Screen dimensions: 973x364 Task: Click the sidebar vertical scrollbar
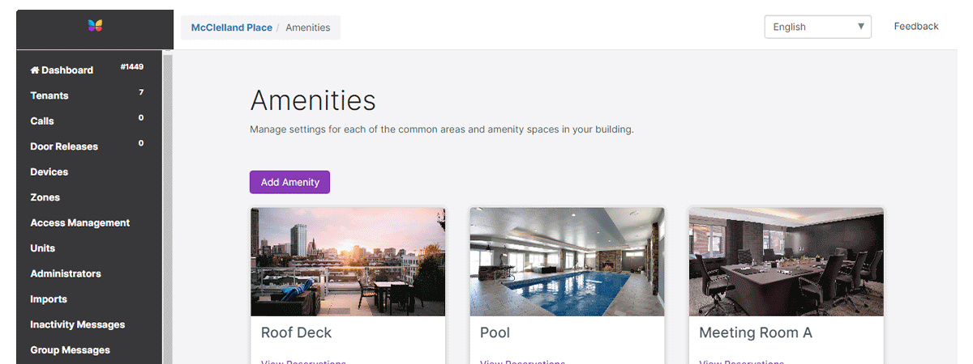(167, 202)
